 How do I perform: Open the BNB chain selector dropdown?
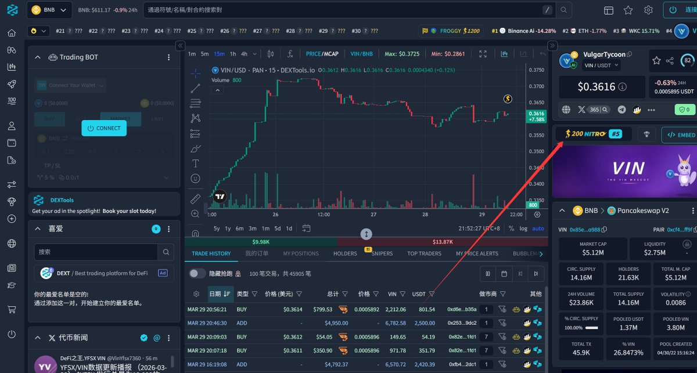pos(50,10)
